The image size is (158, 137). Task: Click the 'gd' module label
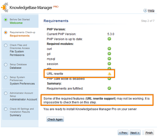[x=49, y=54]
